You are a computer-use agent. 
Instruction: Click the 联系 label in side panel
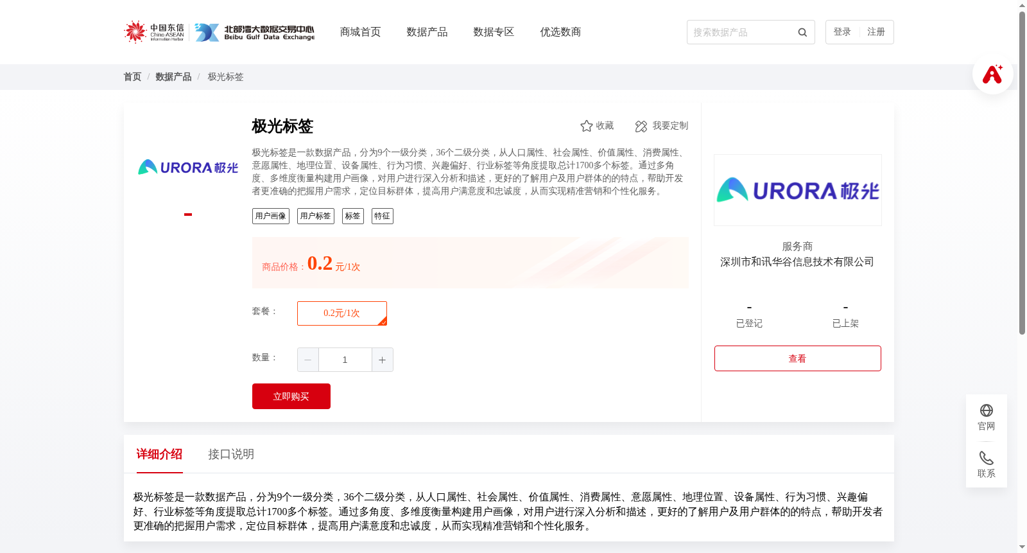point(987,474)
